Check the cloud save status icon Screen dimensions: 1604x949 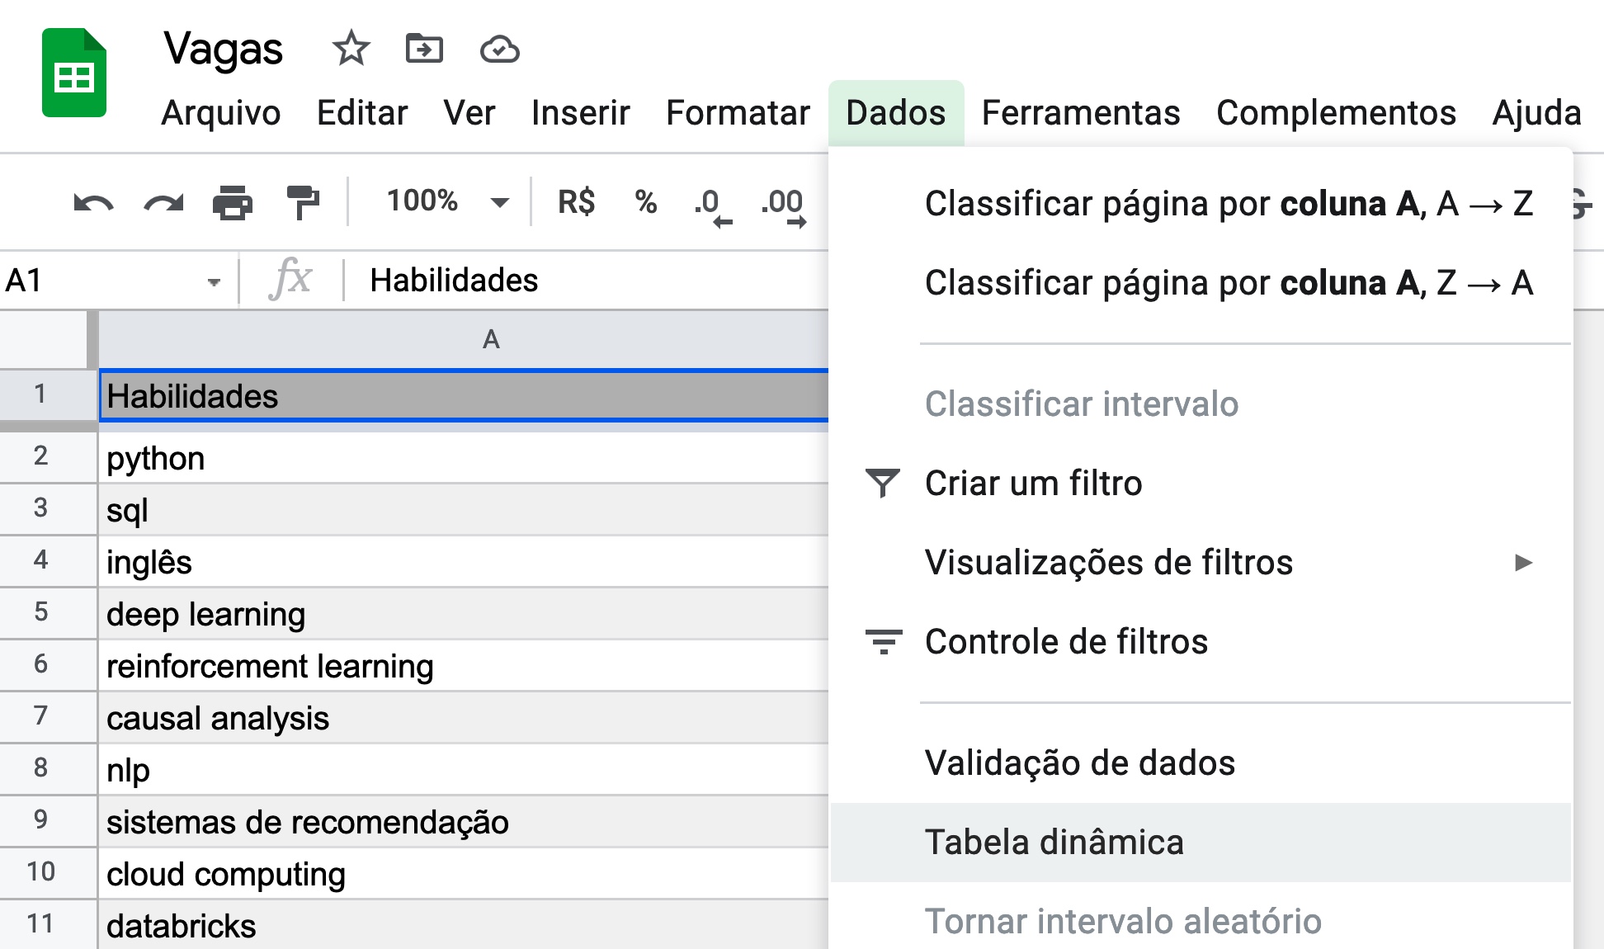coord(499,50)
